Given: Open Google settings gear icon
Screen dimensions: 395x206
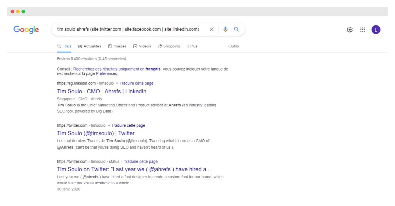Looking at the screenshot, I should click(x=350, y=30).
